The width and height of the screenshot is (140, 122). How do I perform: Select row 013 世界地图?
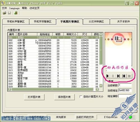coord(53,70)
